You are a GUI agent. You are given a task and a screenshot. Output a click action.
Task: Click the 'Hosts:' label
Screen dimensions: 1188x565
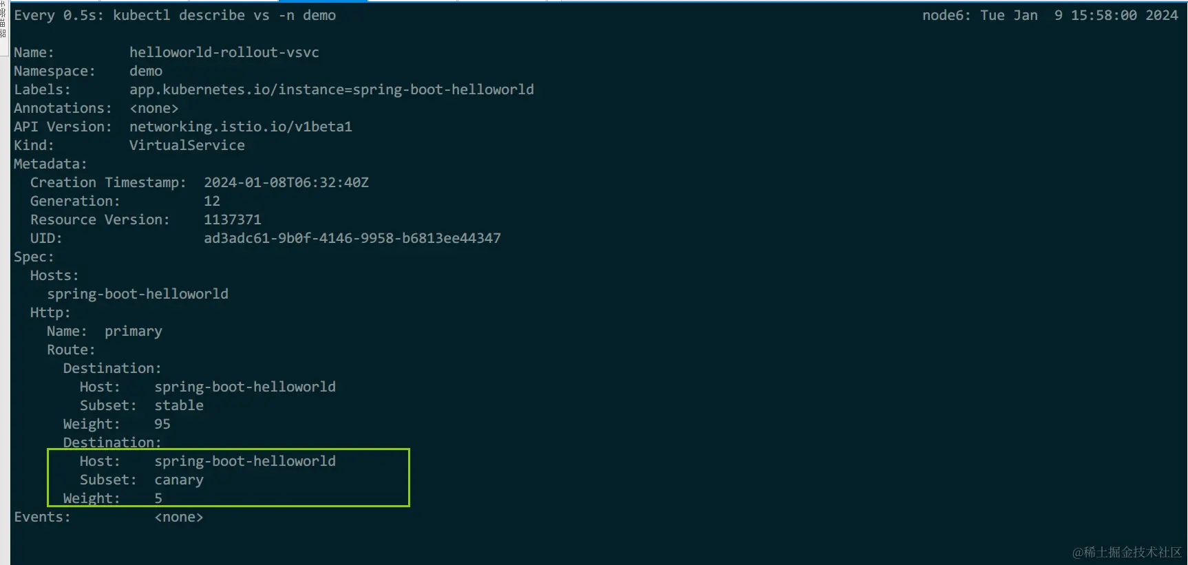[54, 275]
